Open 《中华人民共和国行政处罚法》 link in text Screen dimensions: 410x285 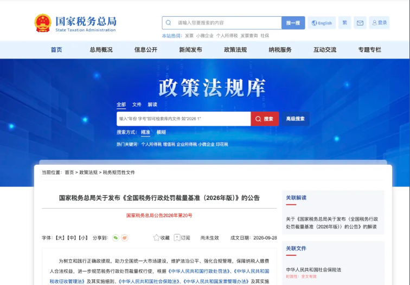(x=199, y=271)
